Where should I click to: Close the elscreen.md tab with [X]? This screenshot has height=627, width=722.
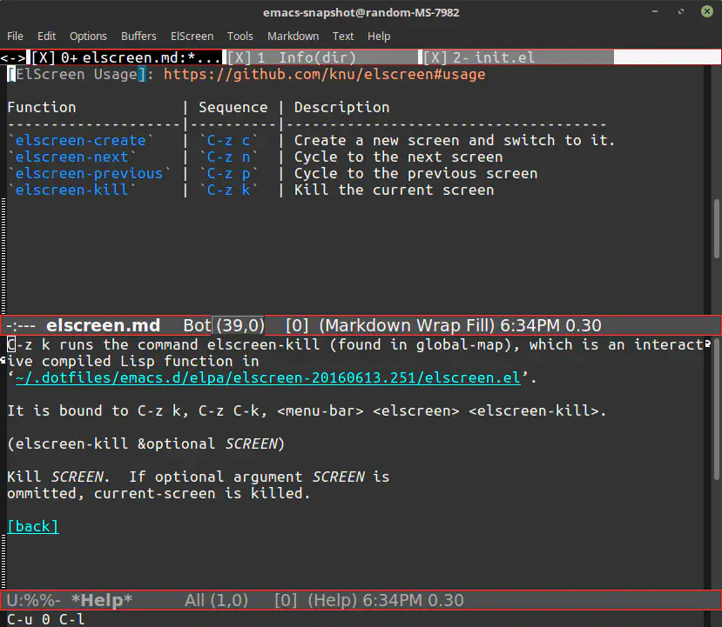click(x=43, y=58)
